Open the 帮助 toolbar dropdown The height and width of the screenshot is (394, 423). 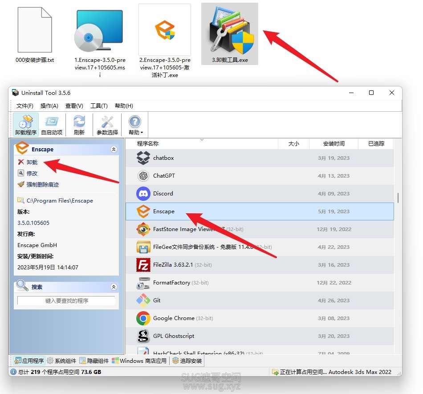pyautogui.click(x=135, y=125)
